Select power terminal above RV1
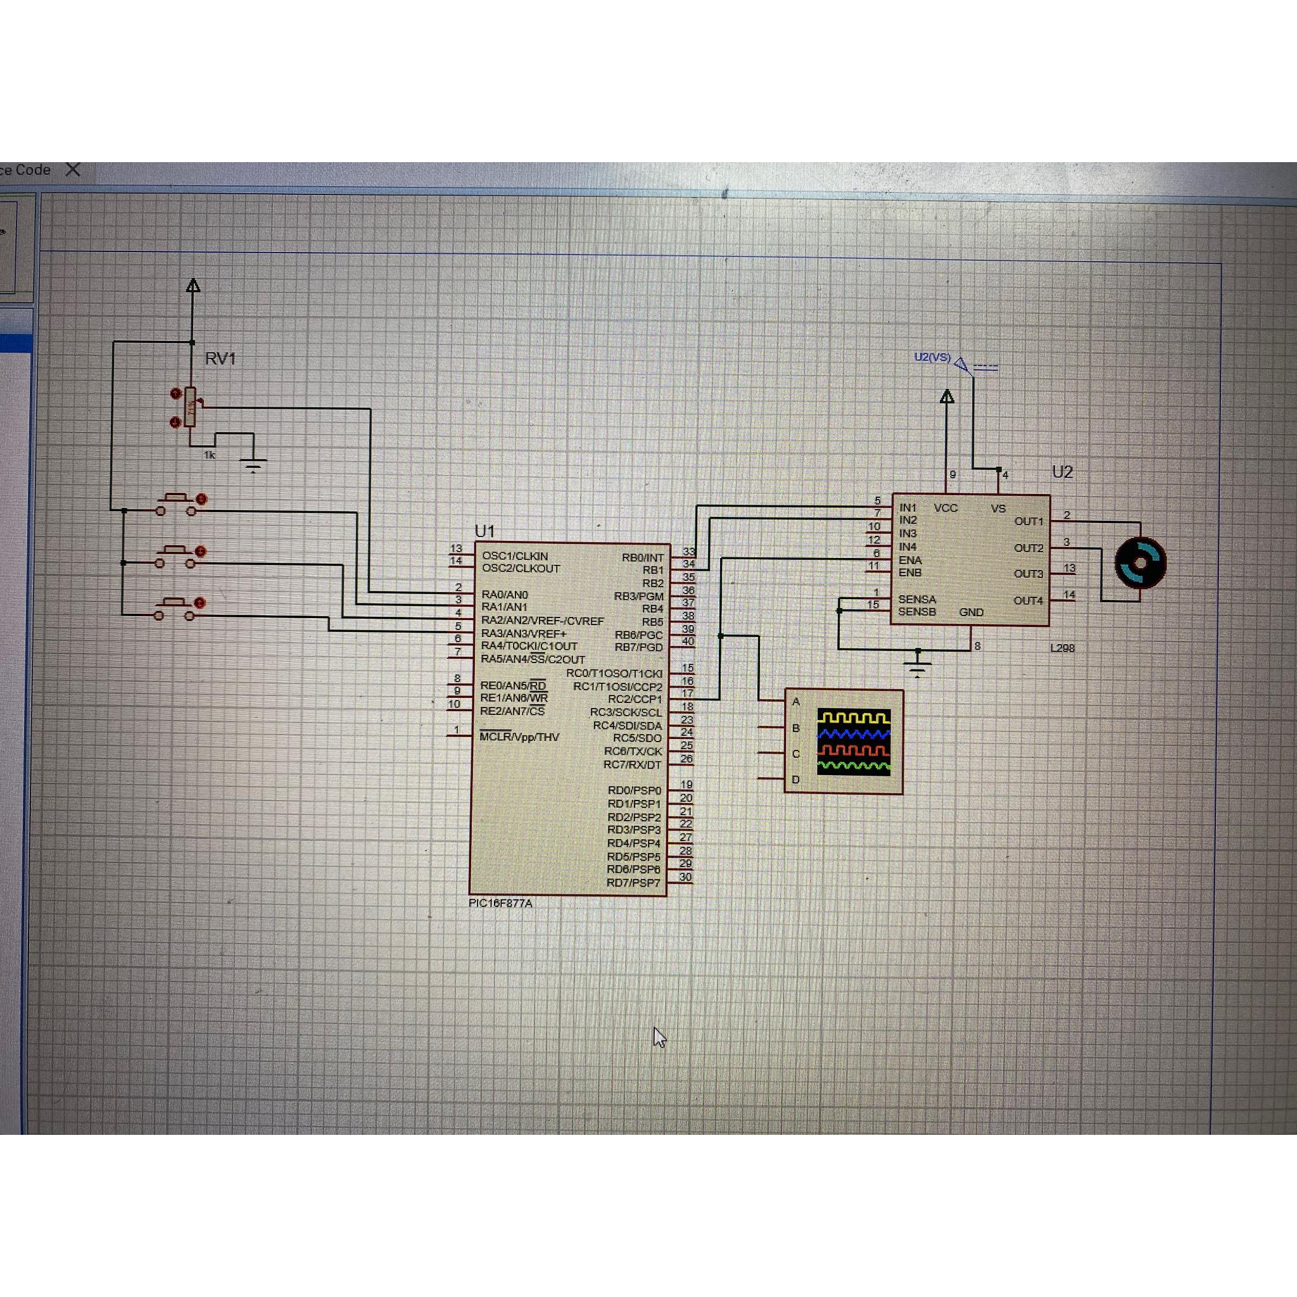1297x1297 pixels. click(x=193, y=286)
